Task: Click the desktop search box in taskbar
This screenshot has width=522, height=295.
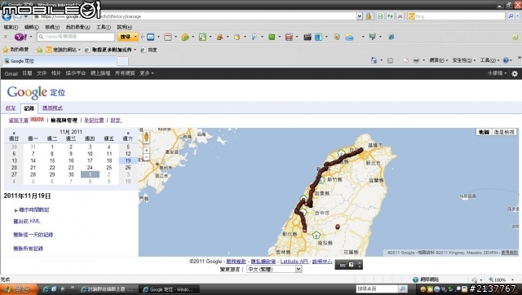Action: point(377,289)
